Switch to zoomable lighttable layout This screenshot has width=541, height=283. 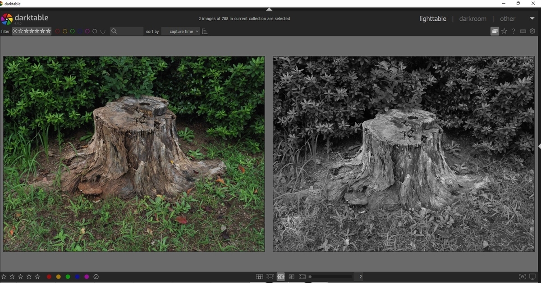pos(270,277)
